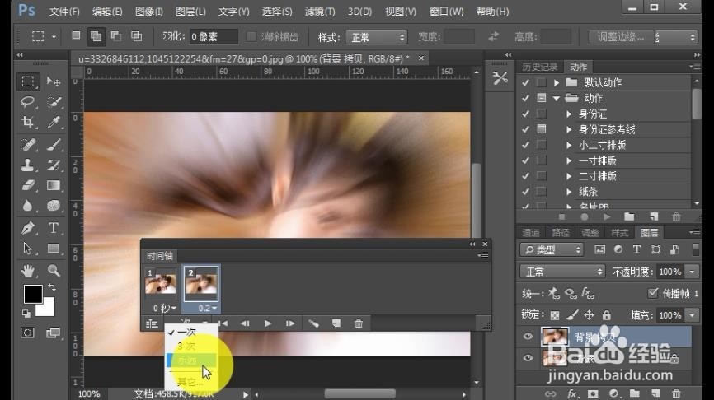Open frame 2 delay dropdown (0.2)
714x400 pixels.
(x=207, y=308)
